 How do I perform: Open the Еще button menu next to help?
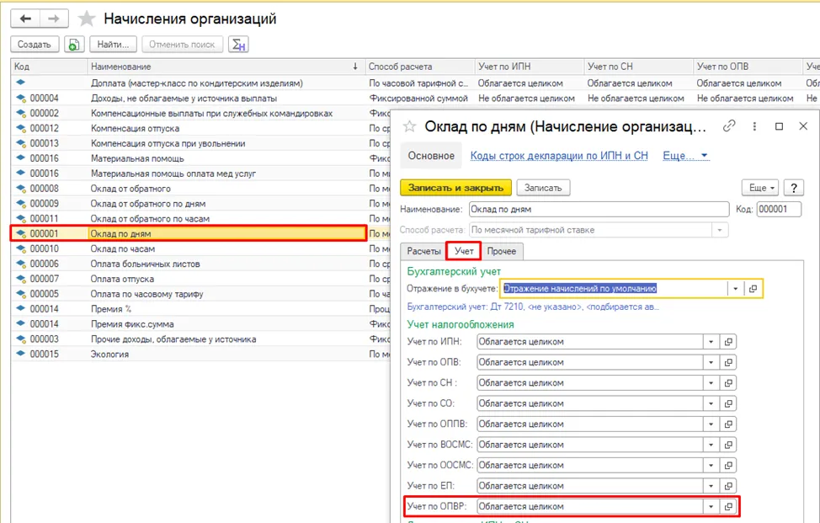760,188
